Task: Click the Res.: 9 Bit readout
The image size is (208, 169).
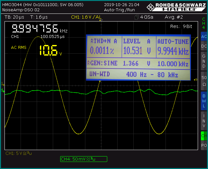Action: coord(181,26)
